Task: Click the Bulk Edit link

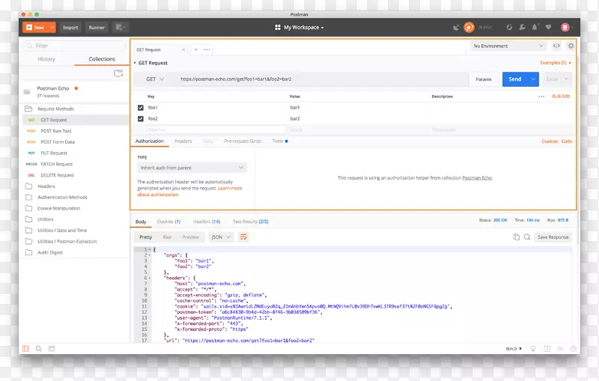Action: pos(561,97)
